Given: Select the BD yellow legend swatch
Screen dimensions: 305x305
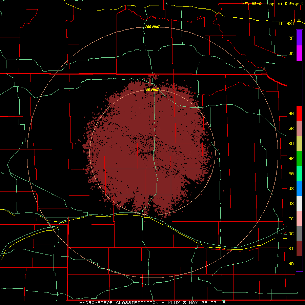Looking at the screenshot, I should pos(299,144).
